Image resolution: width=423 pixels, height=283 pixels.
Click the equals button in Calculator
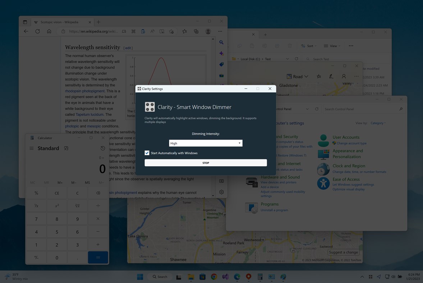click(98, 257)
